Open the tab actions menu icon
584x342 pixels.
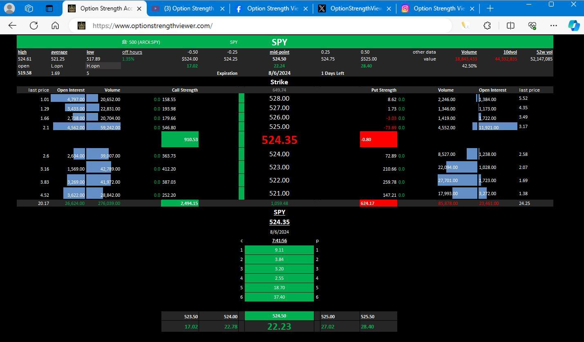point(49,8)
